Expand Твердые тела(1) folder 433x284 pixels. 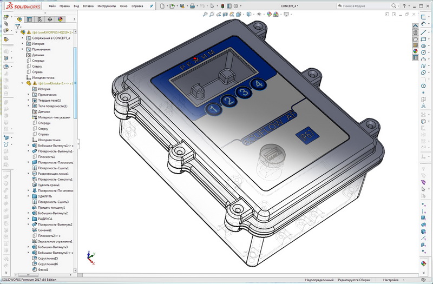28,100
